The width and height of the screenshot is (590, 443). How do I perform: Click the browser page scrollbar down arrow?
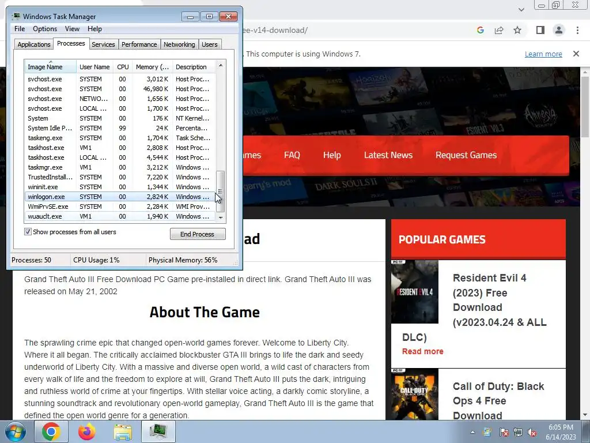coord(585,415)
